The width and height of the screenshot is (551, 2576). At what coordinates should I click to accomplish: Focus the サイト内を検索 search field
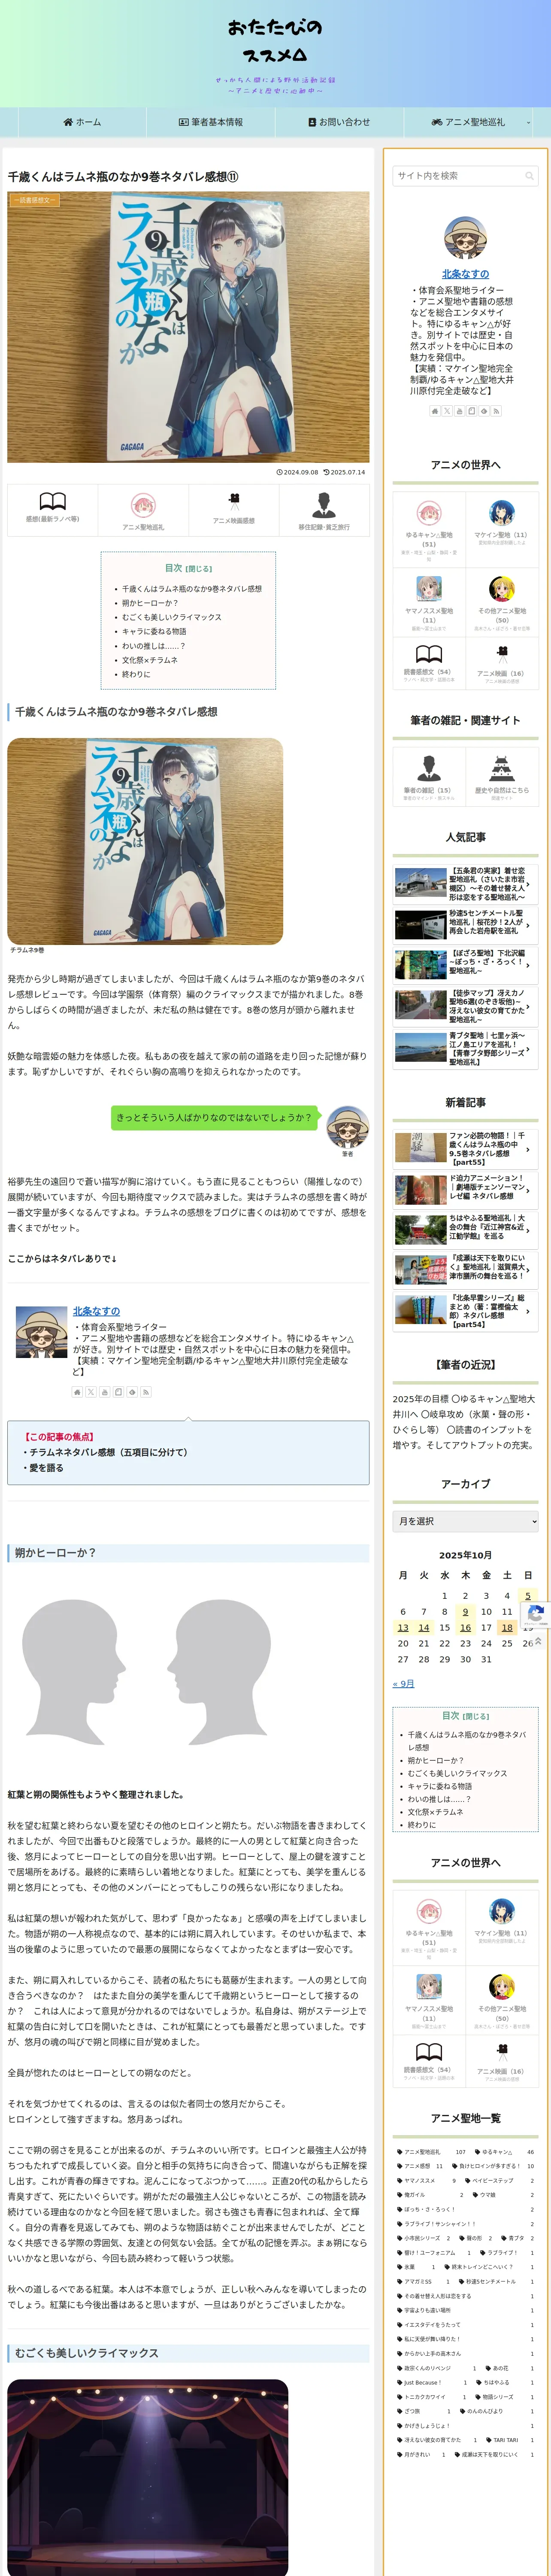[x=465, y=176]
